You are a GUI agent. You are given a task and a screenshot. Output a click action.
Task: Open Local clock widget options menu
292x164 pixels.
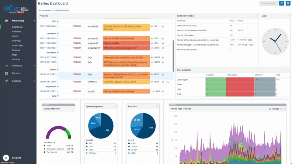(x=288, y=16)
